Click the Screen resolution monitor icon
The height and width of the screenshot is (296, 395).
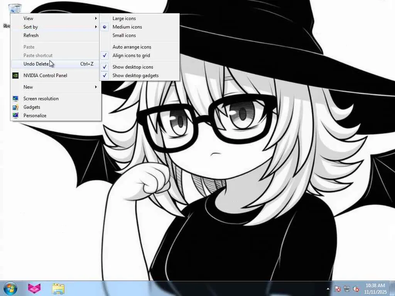tap(15, 99)
